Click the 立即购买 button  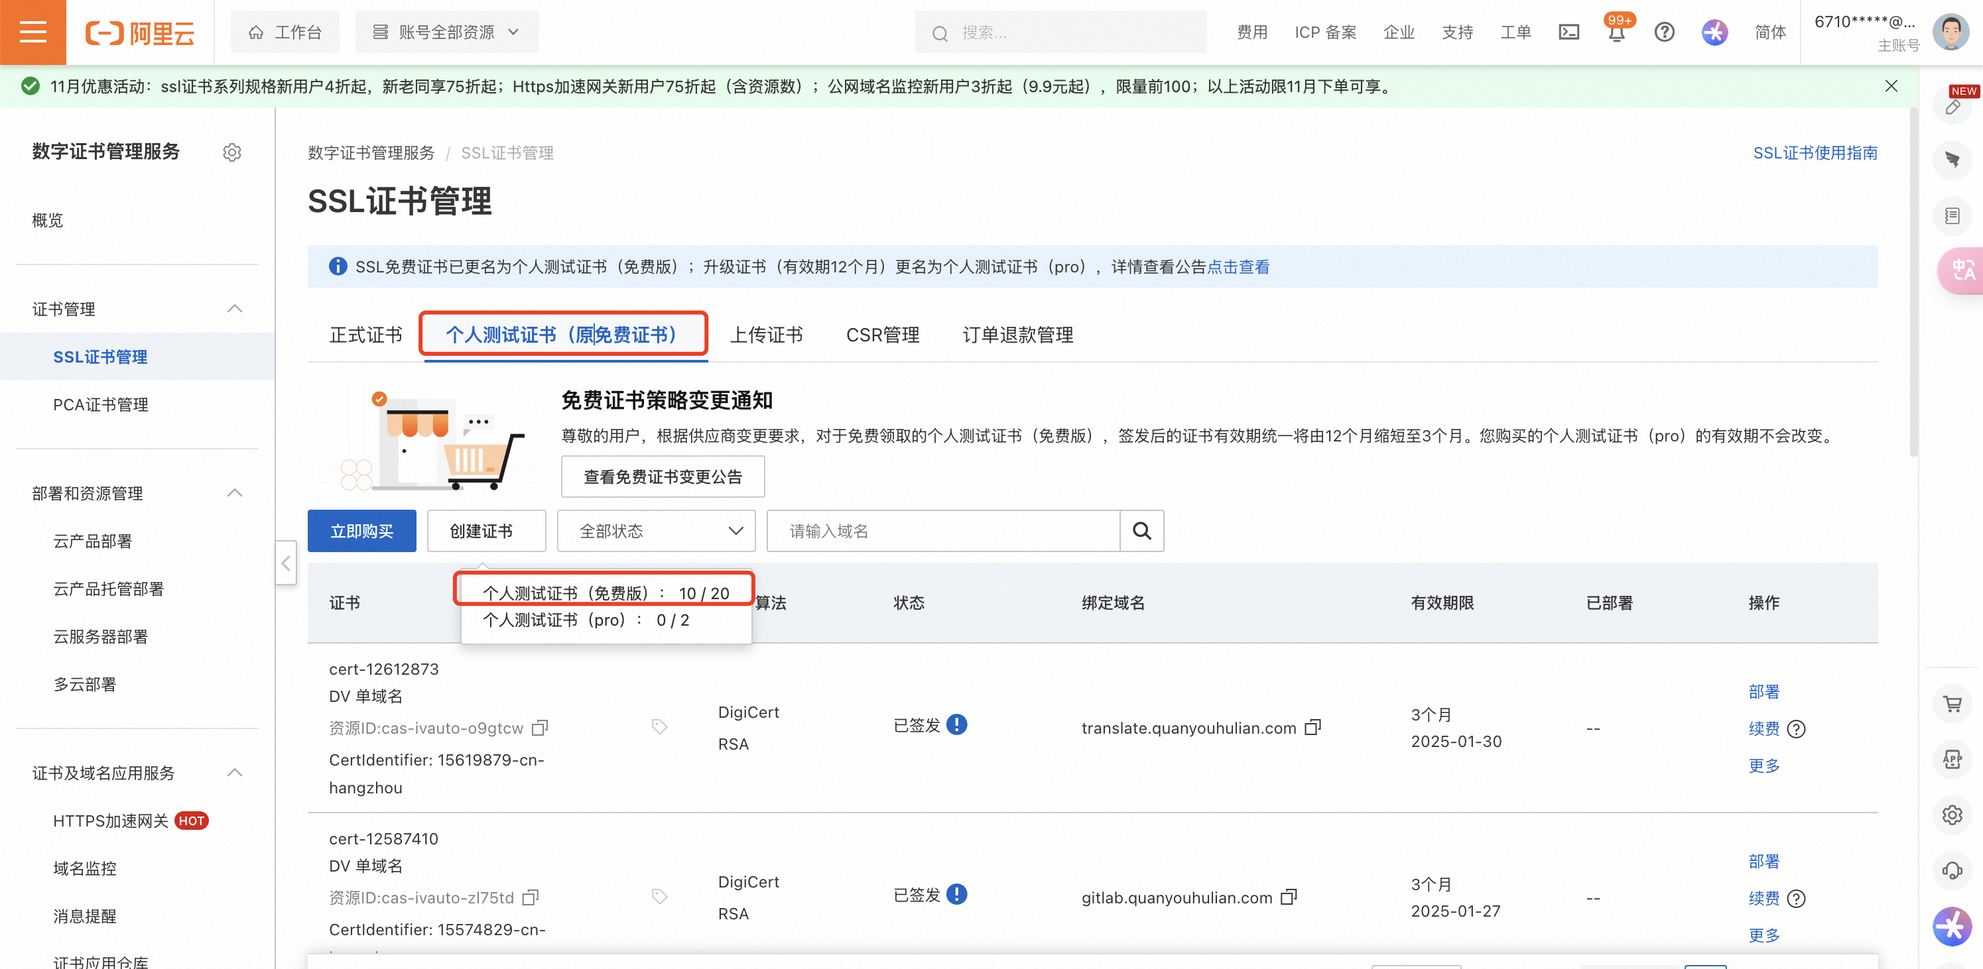pos(362,531)
